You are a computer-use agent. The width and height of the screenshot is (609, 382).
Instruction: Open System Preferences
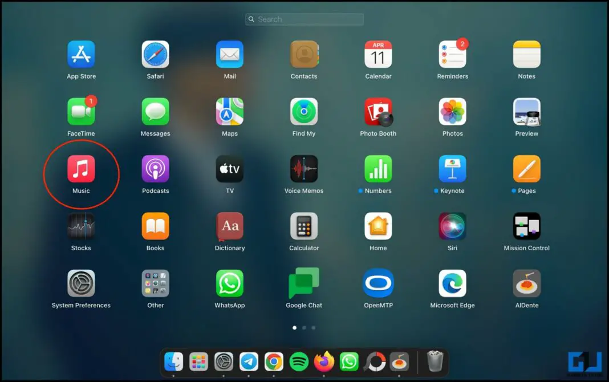pyautogui.click(x=81, y=283)
